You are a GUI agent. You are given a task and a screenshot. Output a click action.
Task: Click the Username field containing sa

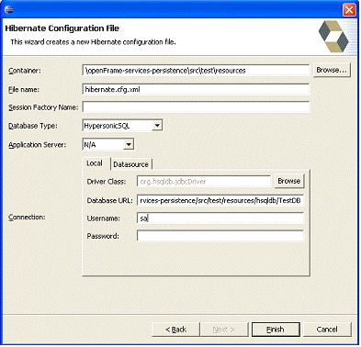[220, 218]
